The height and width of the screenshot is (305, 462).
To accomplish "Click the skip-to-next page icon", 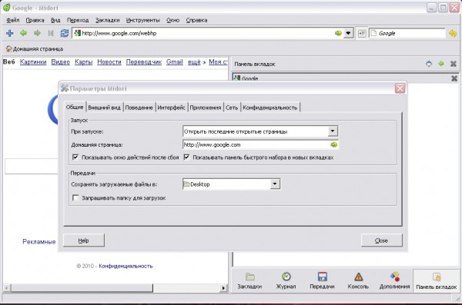I will (x=51, y=33).
